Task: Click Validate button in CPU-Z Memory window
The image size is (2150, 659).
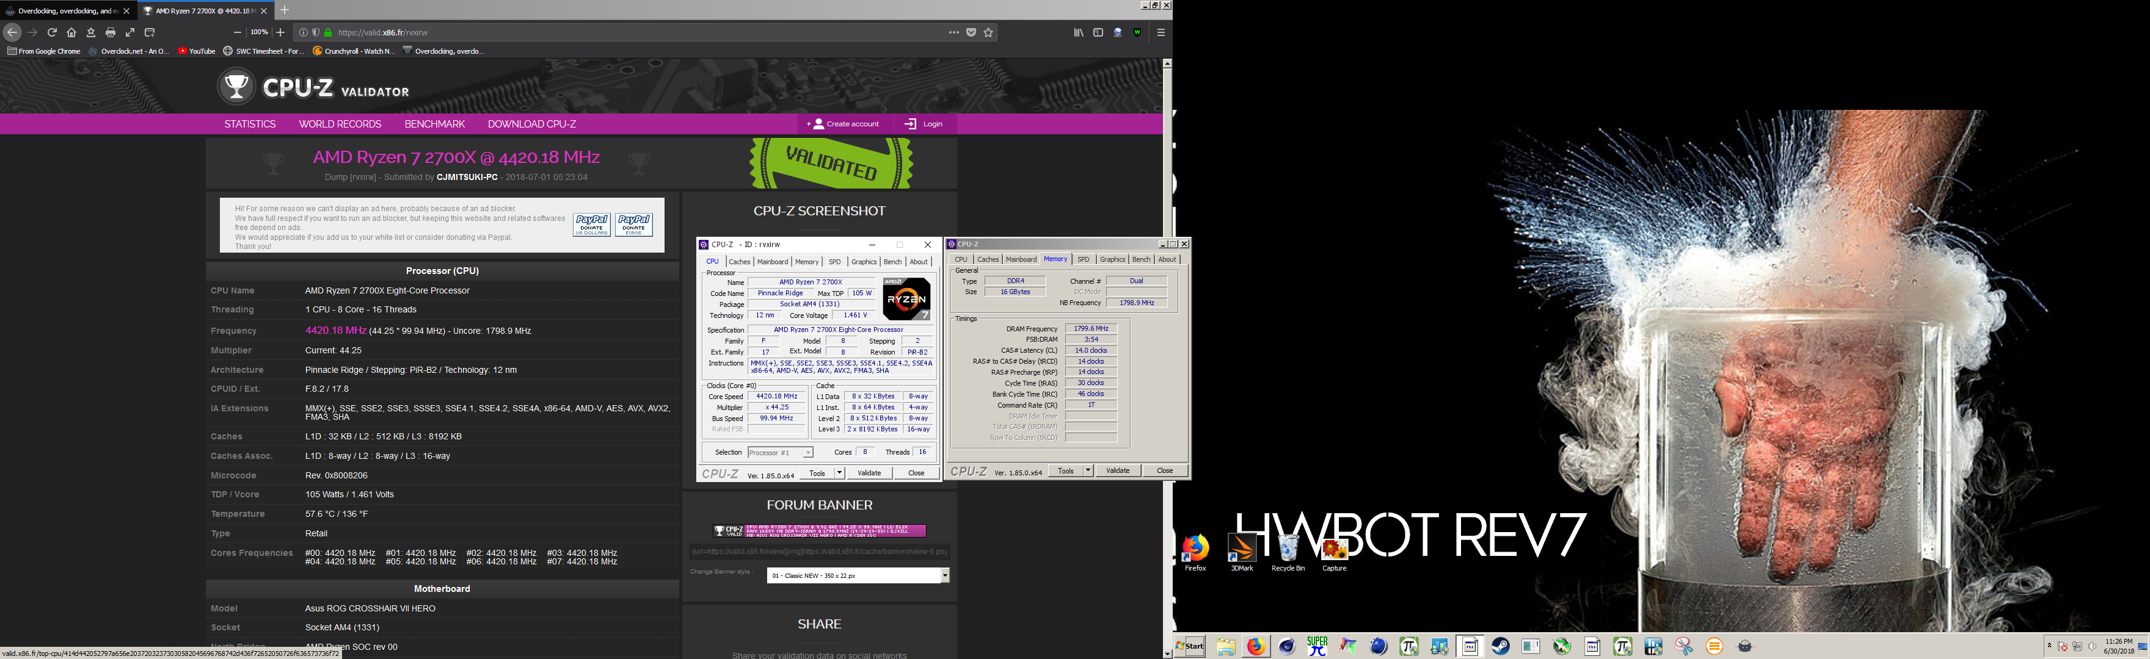Action: (1118, 470)
